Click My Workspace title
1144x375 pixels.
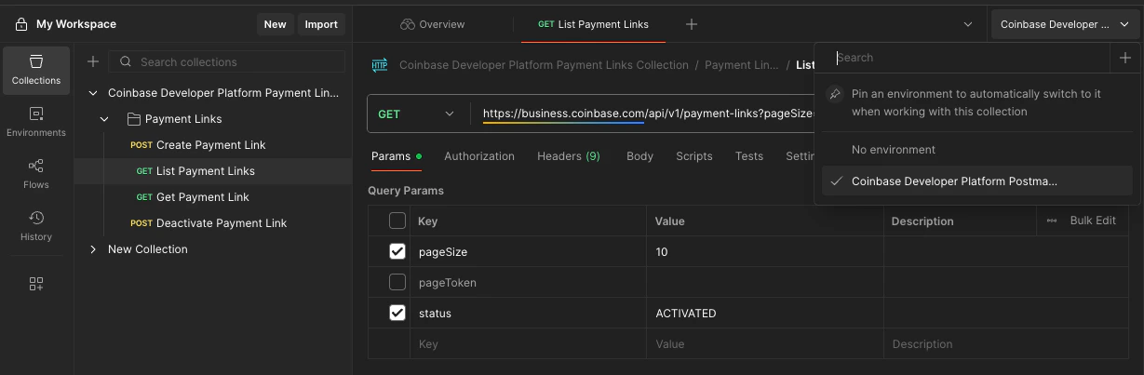coord(76,24)
